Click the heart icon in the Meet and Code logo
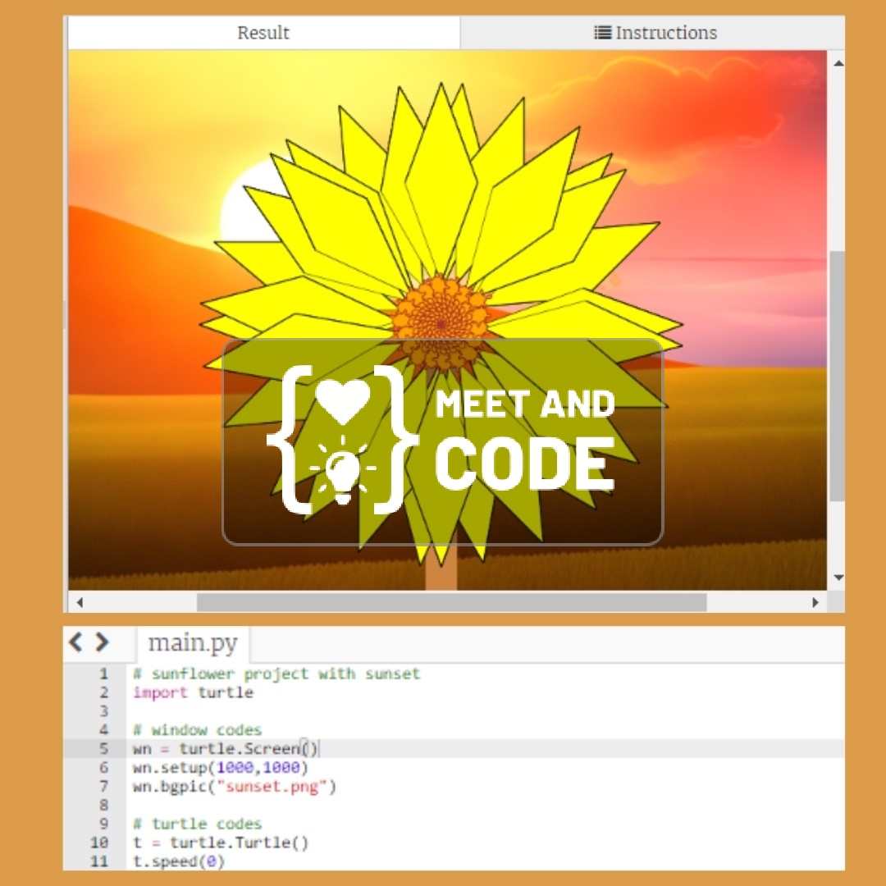The width and height of the screenshot is (886, 886). click(x=343, y=400)
